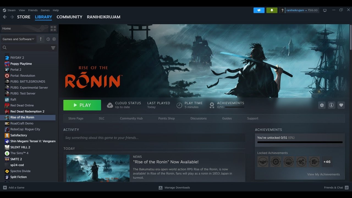
Task: Open the DLC link
Action: pos(101,119)
